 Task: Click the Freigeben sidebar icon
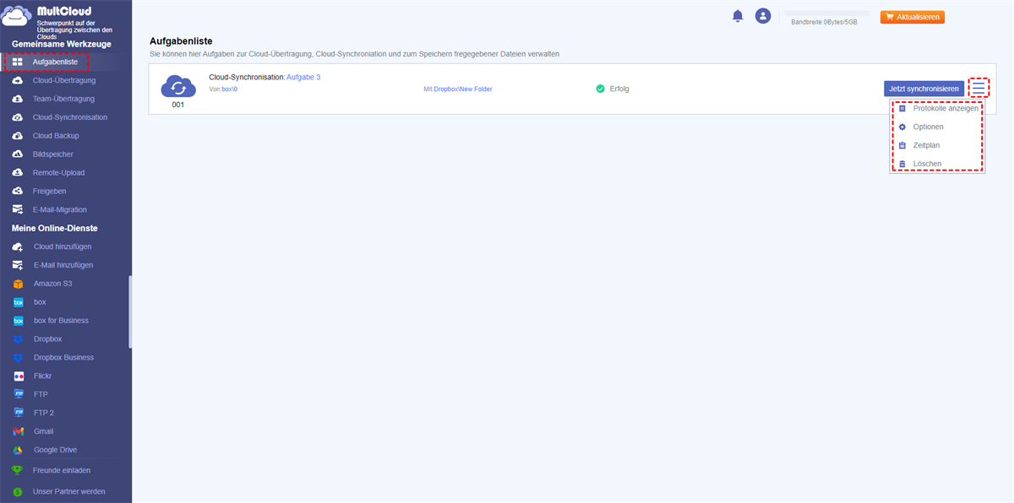[x=18, y=192]
